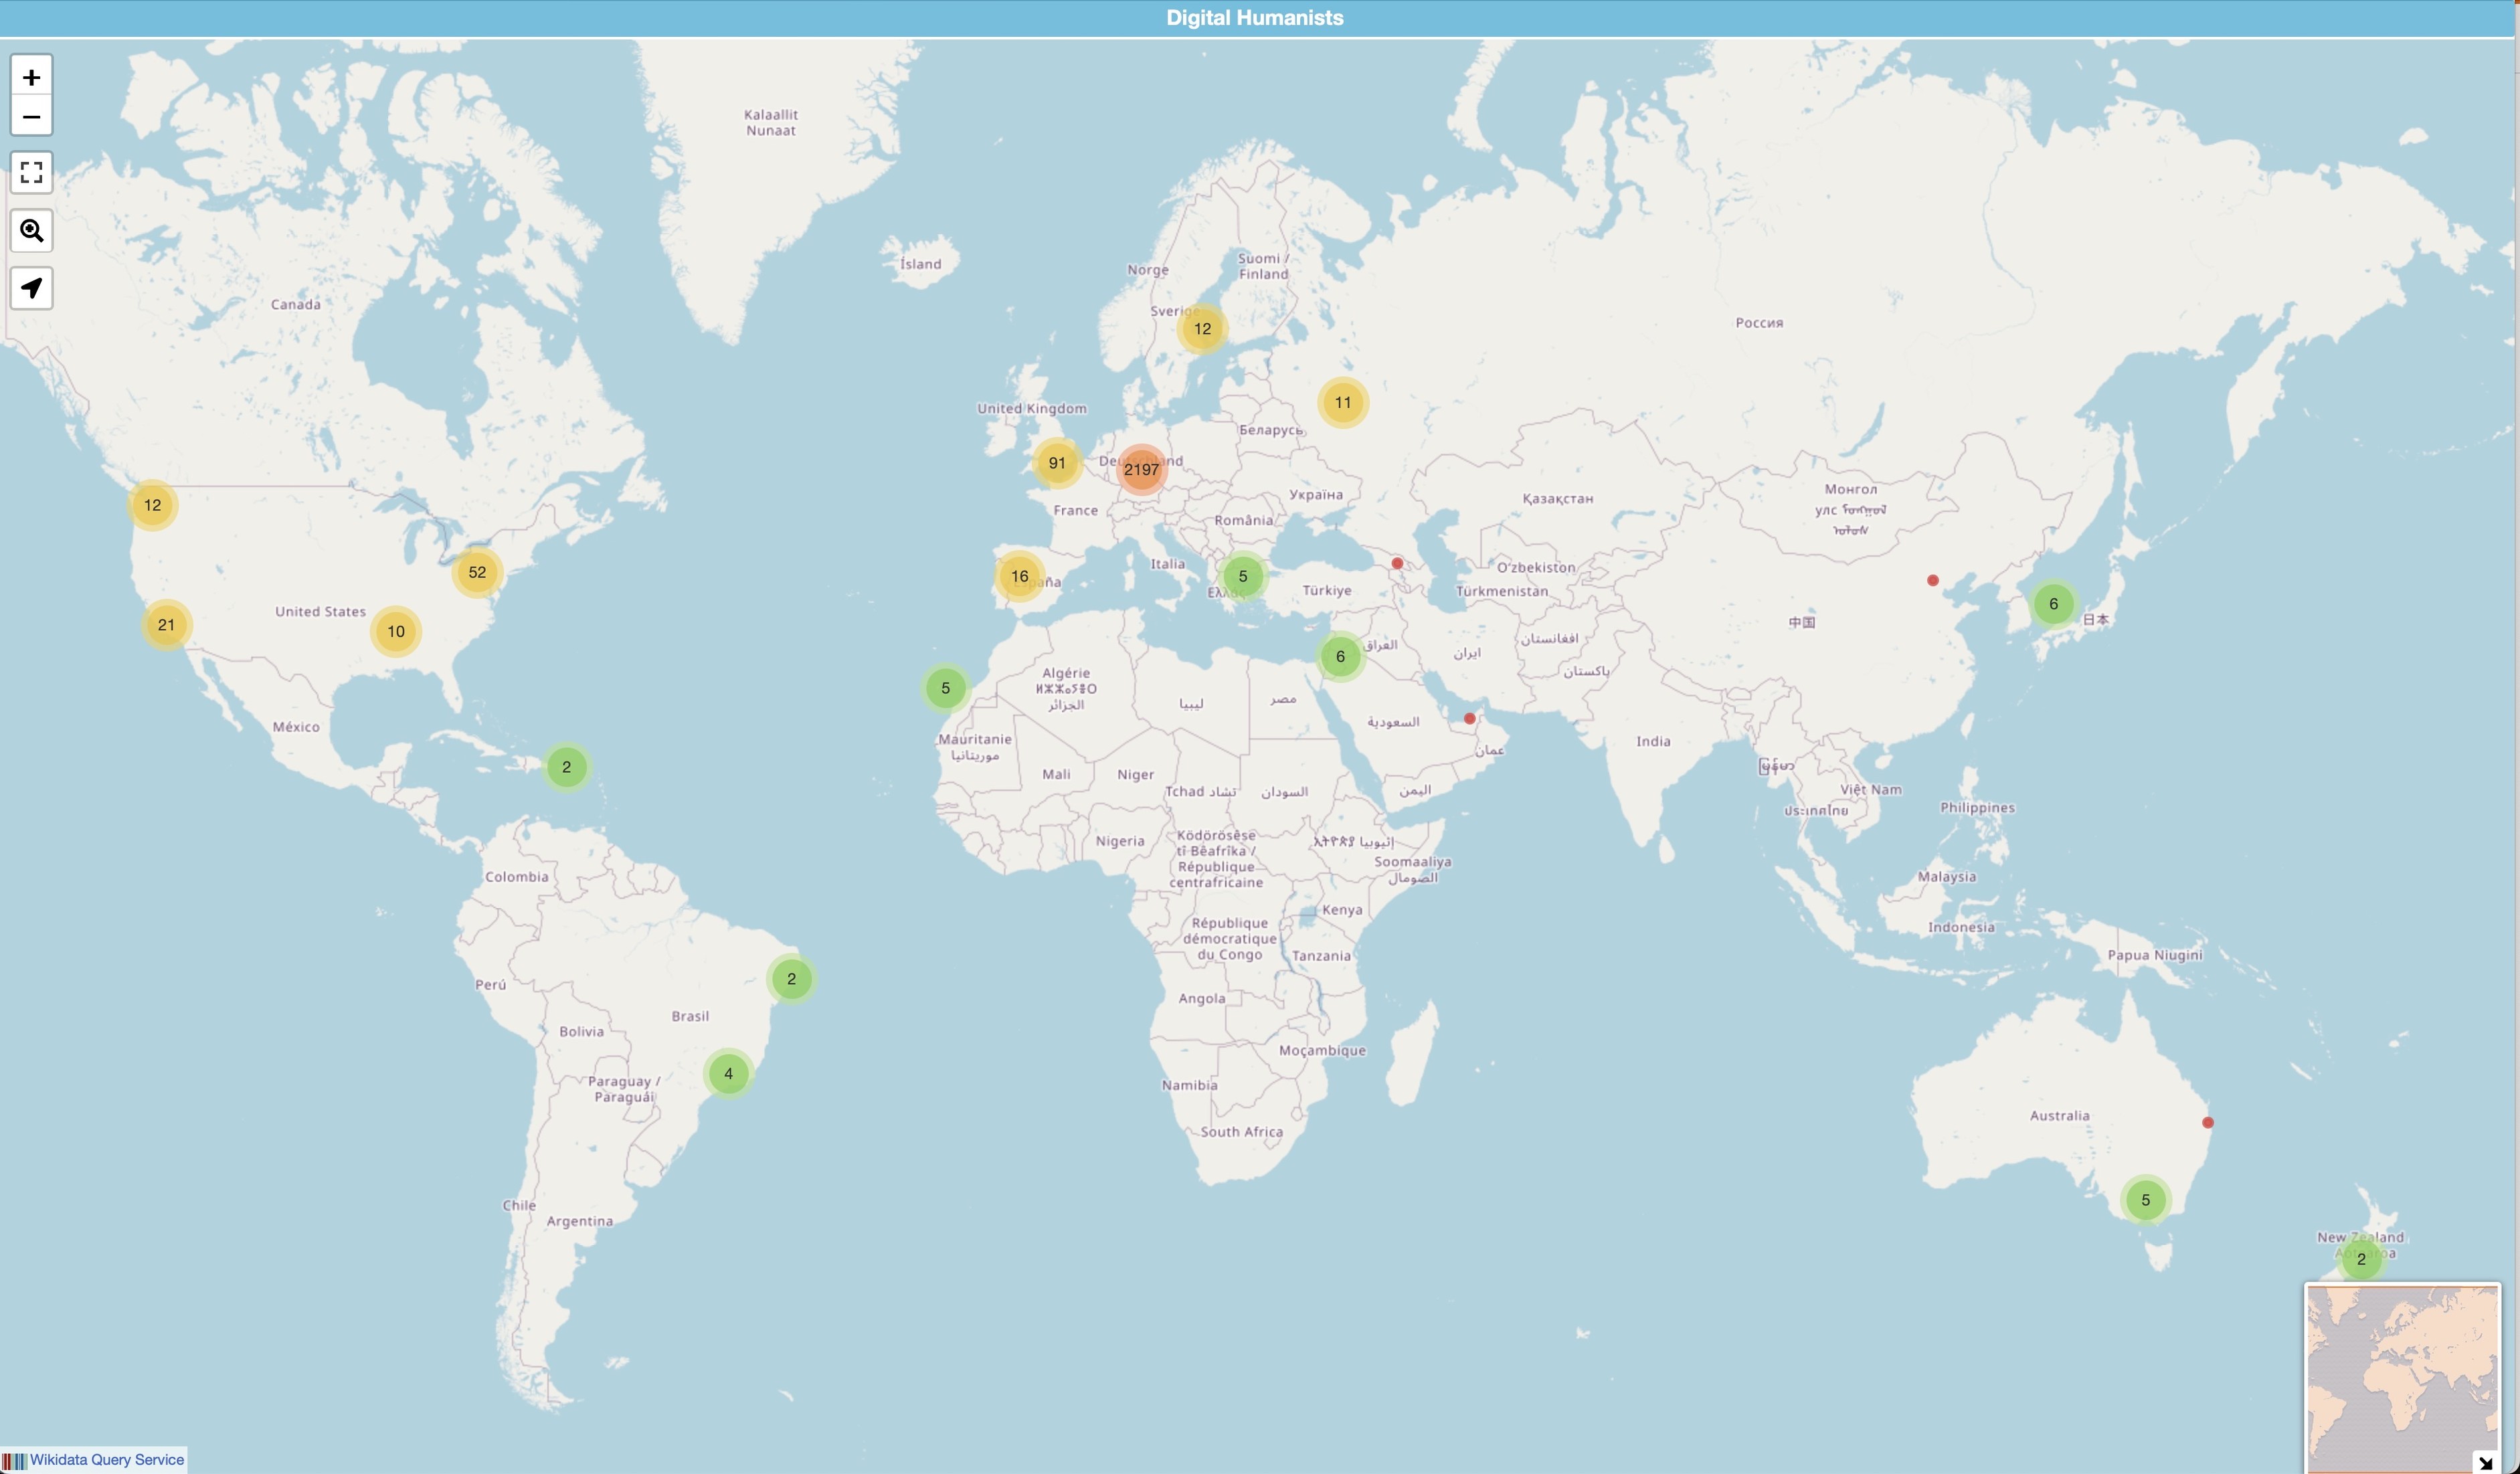Toggle fullscreen map view

click(x=31, y=172)
